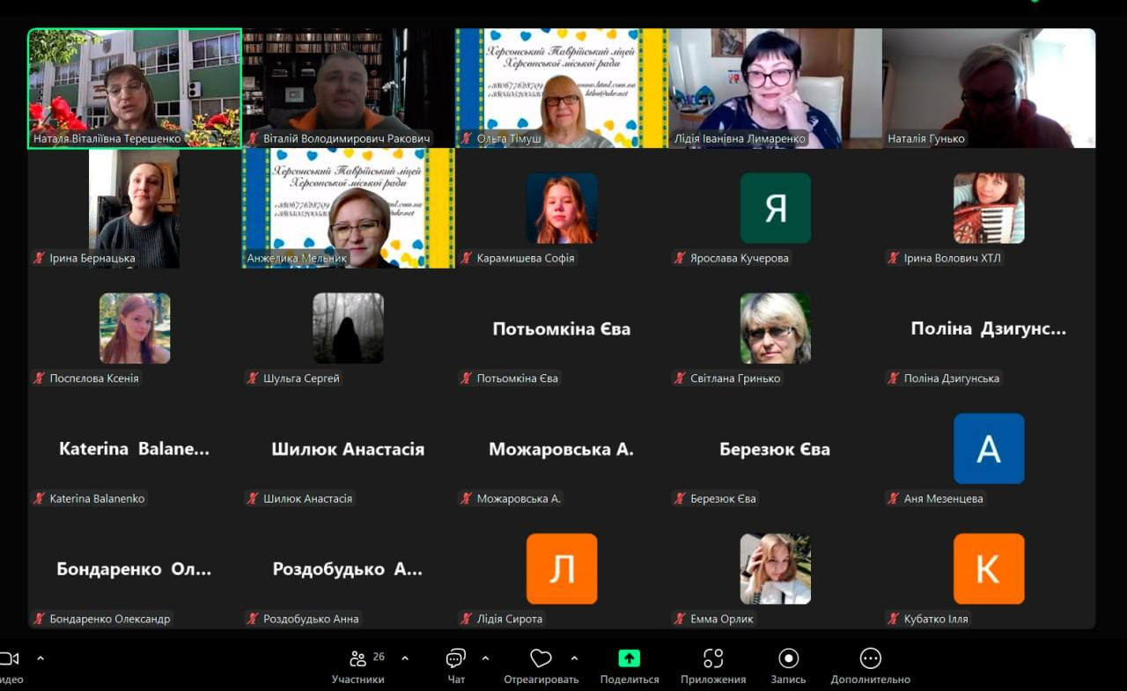Viewport: 1127px width, 691px height.
Task: Select Наталія Гунько's video tile
Action: coord(989,88)
